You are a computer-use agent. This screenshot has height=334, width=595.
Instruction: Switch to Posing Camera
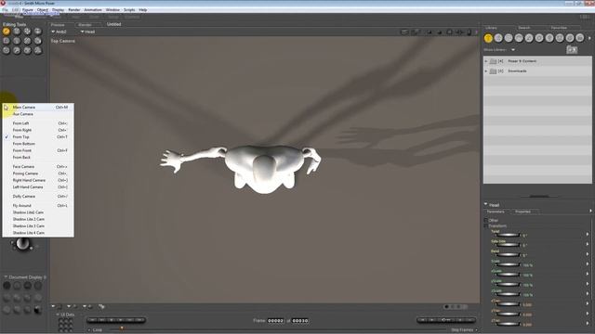(38, 173)
